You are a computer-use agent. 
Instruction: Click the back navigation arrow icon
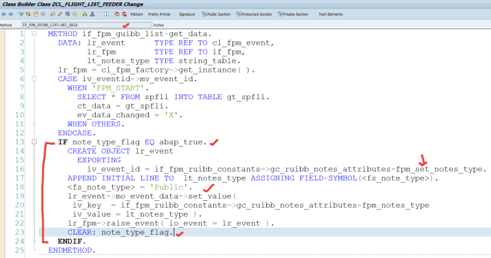click(x=4, y=13)
